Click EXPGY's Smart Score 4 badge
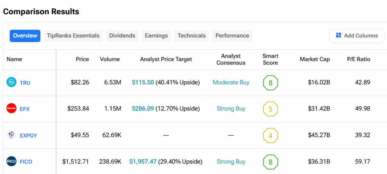The height and width of the screenshot is (174, 387). 270,135
